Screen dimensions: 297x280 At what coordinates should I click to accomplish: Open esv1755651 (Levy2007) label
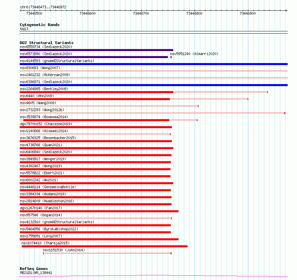click(x=41, y=236)
